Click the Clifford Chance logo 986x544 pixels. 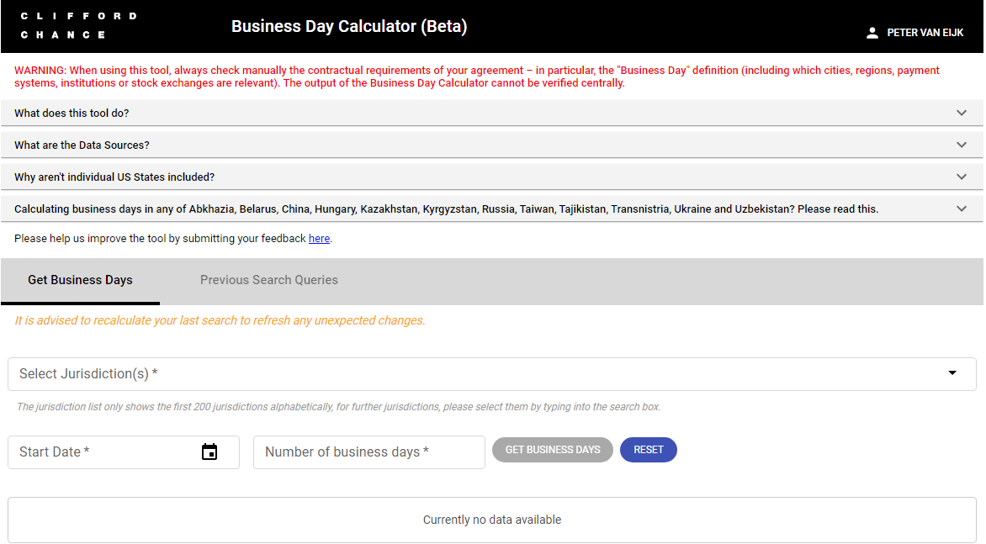pos(78,26)
